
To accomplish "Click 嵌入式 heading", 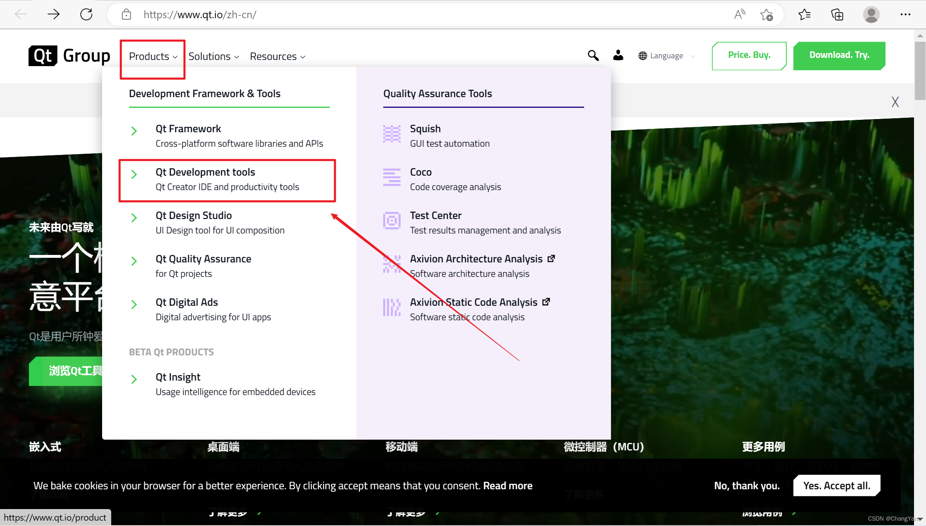I will (45, 447).
